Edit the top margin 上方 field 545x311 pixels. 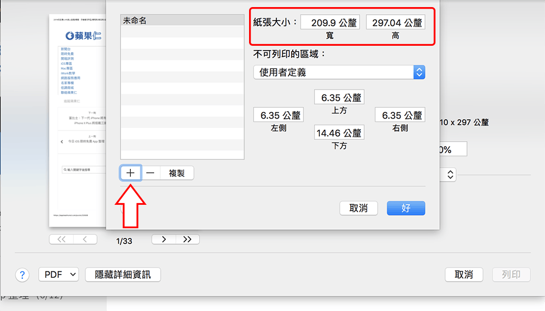[339, 97]
